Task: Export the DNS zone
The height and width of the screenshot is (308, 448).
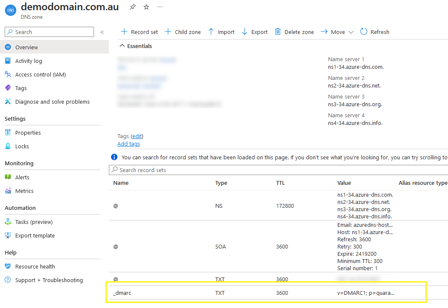Action: (254, 32)
